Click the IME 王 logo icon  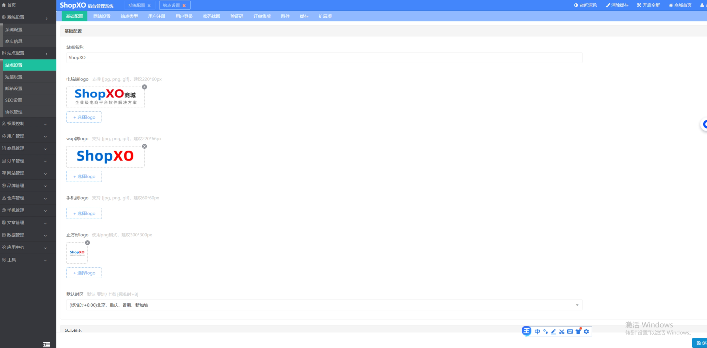[x=526, y=331]
